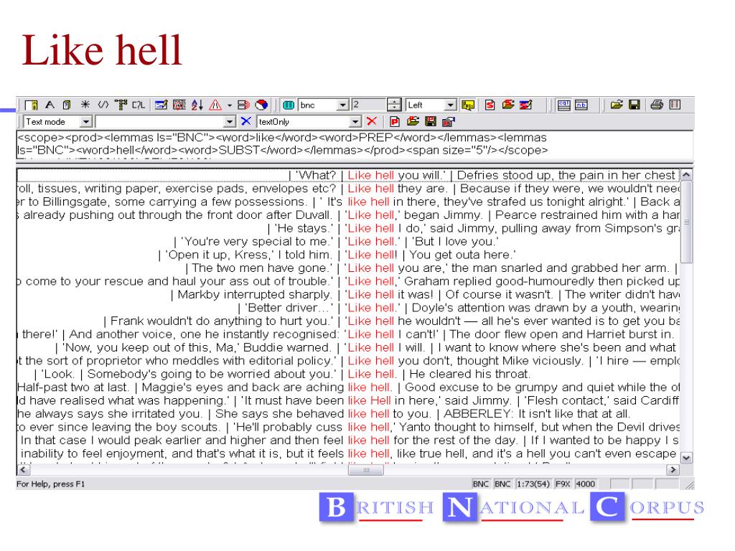This screenshot has height=551, width=735.
Task: Click the XML tag brackets icon
Action: tap(103, 105)
